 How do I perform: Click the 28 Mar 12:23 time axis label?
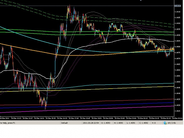click(x=16, y=118)
